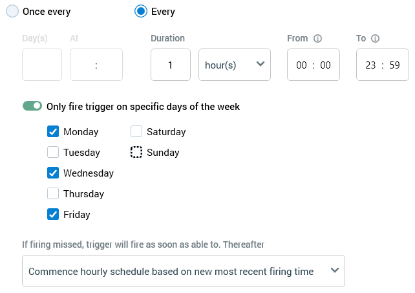415x293 pixels.
Task: Check the Tuesday checkbox
Action: (x=53, y=153)
